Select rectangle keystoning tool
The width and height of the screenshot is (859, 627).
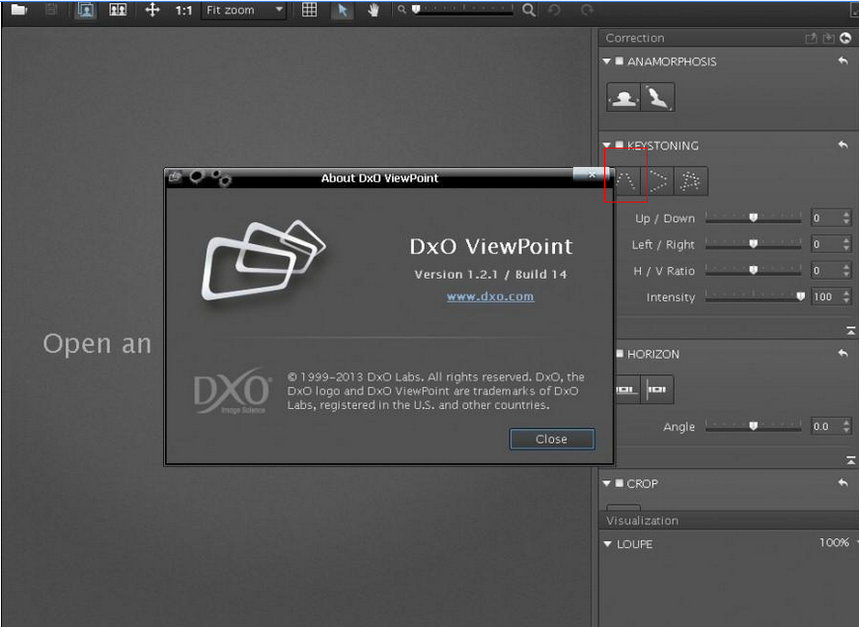pyautogui.click(x=691, y=181)
